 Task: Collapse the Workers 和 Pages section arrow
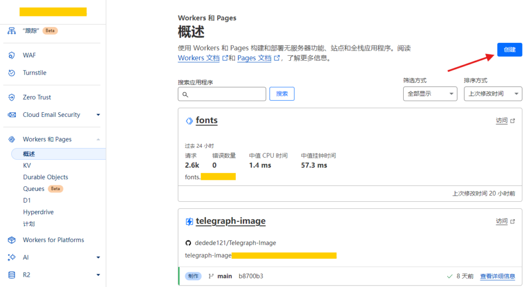click(x=98, y=139)
